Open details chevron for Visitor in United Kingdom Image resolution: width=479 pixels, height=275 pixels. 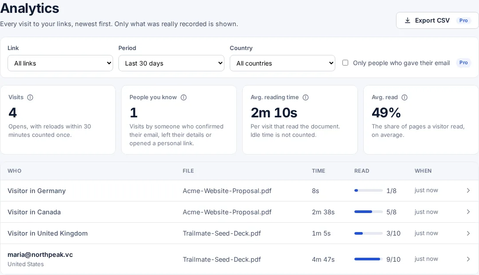468,233
